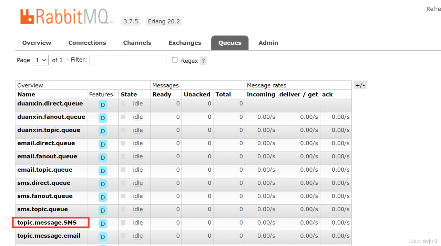This screenshot has width=441, height=246.
Task: Open the sms.fanout.queue queue link
Action: click(45, 196)
